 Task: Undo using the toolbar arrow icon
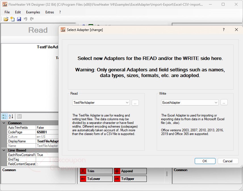point(26,19)
